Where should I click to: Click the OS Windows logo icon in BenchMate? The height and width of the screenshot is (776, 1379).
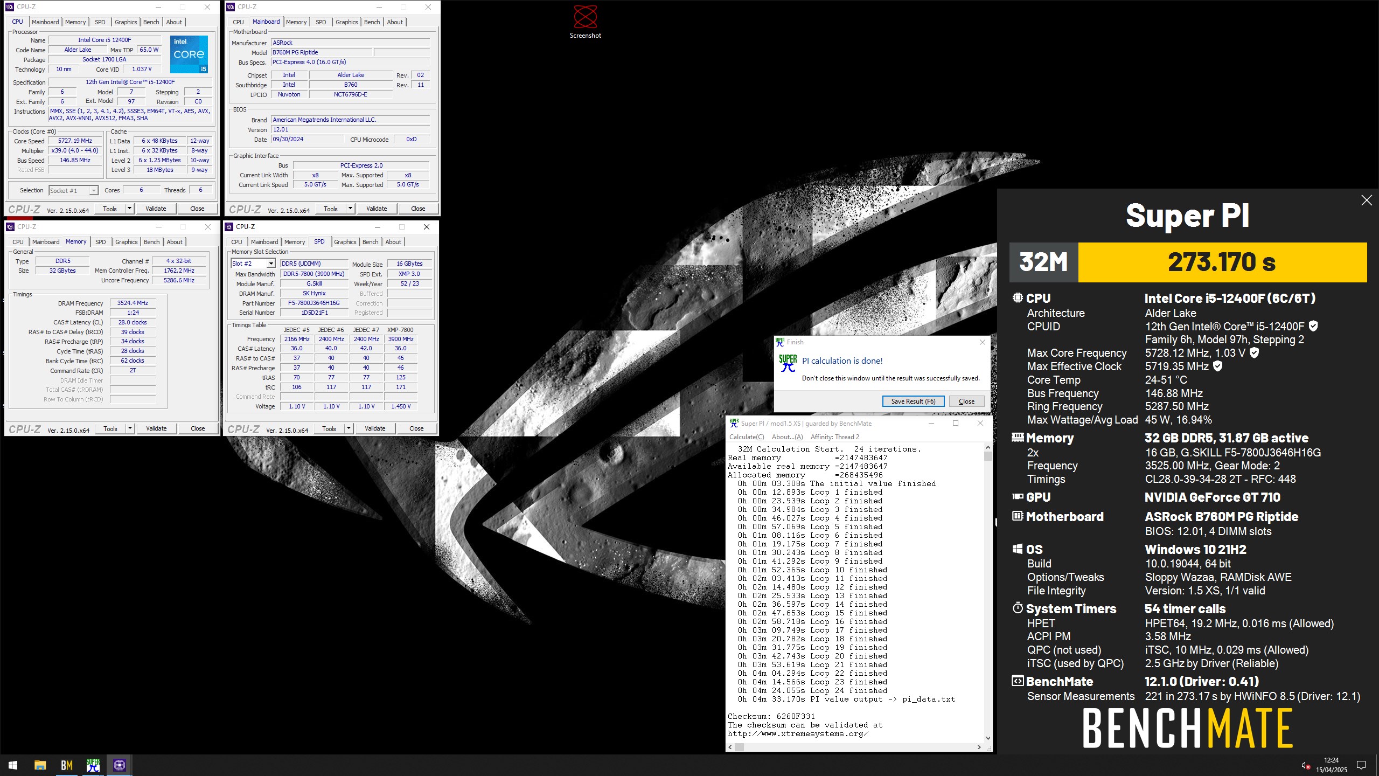pyautogui.click(x=1018, y=549)
